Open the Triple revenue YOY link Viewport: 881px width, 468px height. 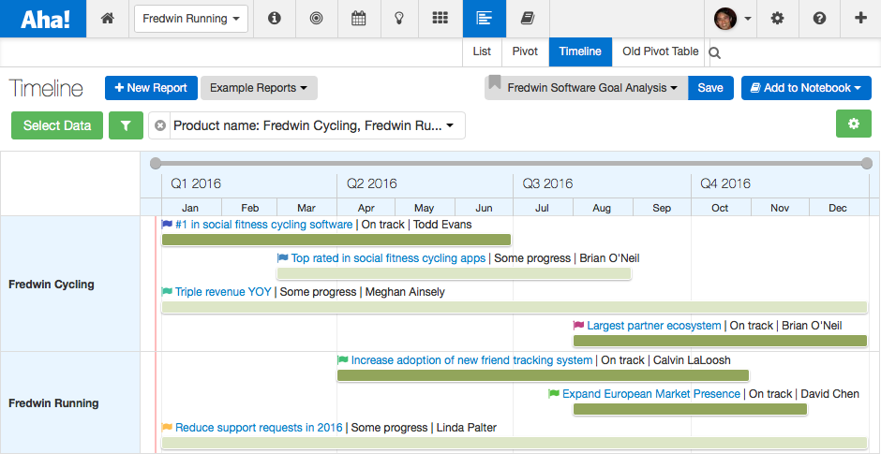pyautogui.click(x=223, y=292)
